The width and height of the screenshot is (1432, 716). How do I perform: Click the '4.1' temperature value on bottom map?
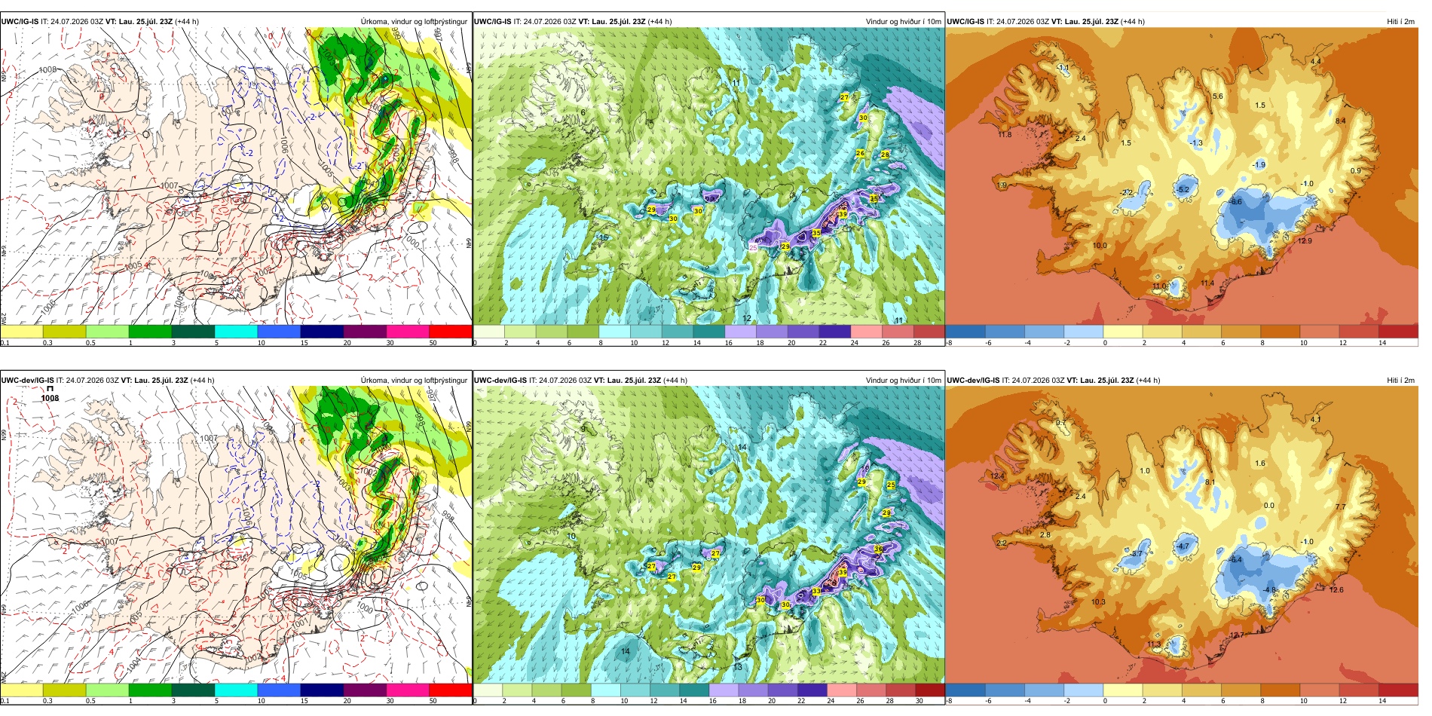click(1316, 419)
